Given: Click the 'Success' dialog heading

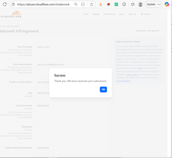Looking at the screenshot, I should [60, 75].
